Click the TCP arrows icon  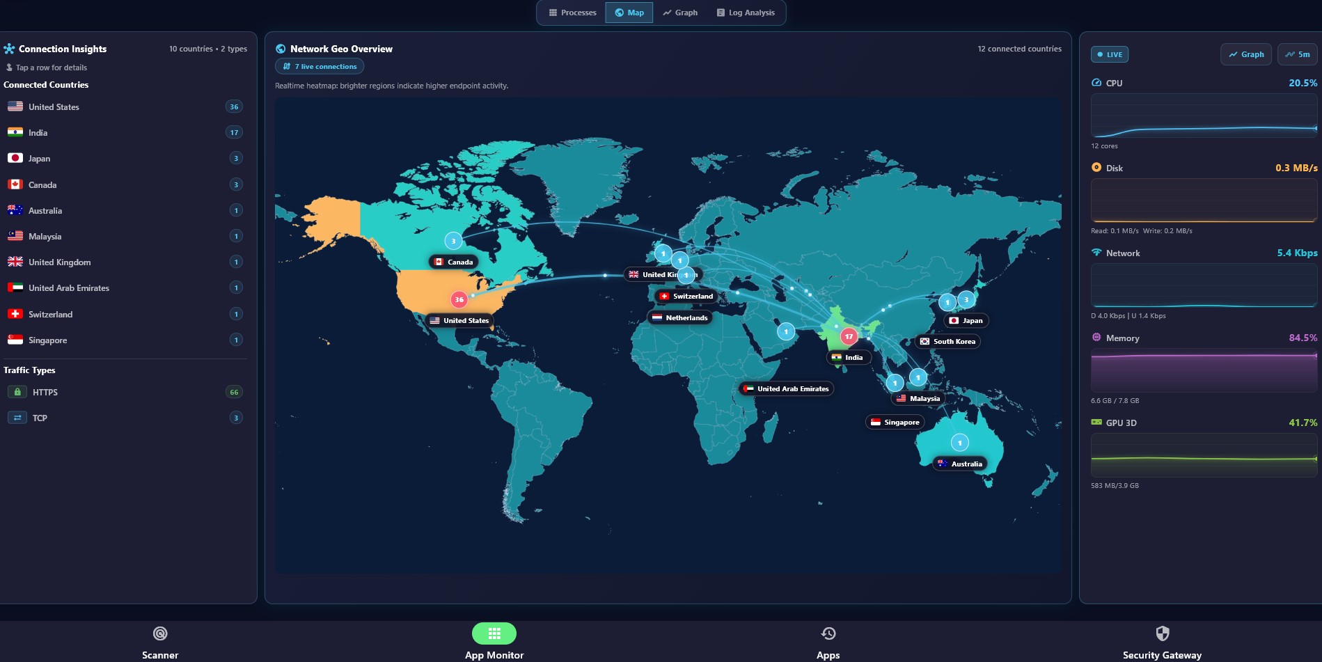pos(17,418)
